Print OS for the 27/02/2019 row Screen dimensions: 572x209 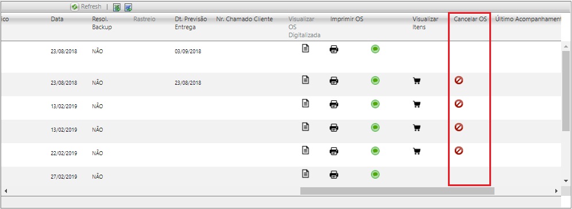click(334, 175)
